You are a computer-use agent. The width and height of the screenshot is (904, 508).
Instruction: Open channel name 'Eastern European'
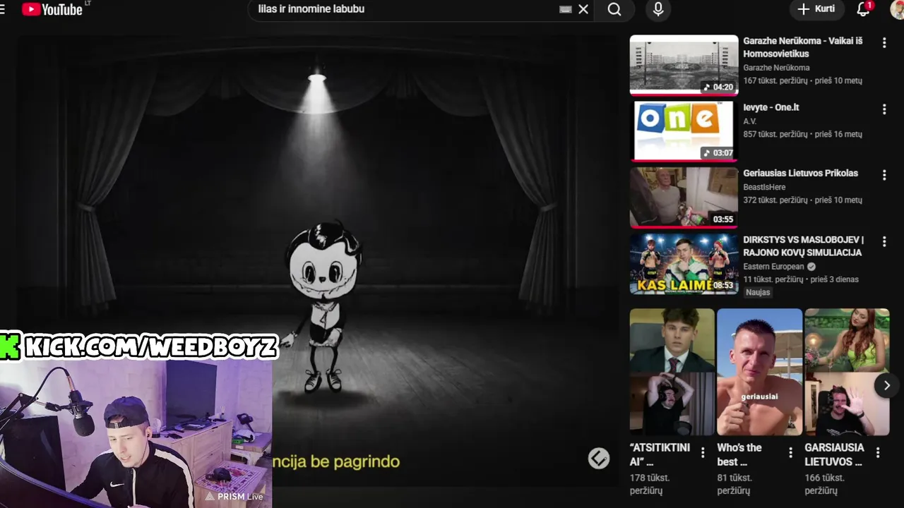pos(773,267)
